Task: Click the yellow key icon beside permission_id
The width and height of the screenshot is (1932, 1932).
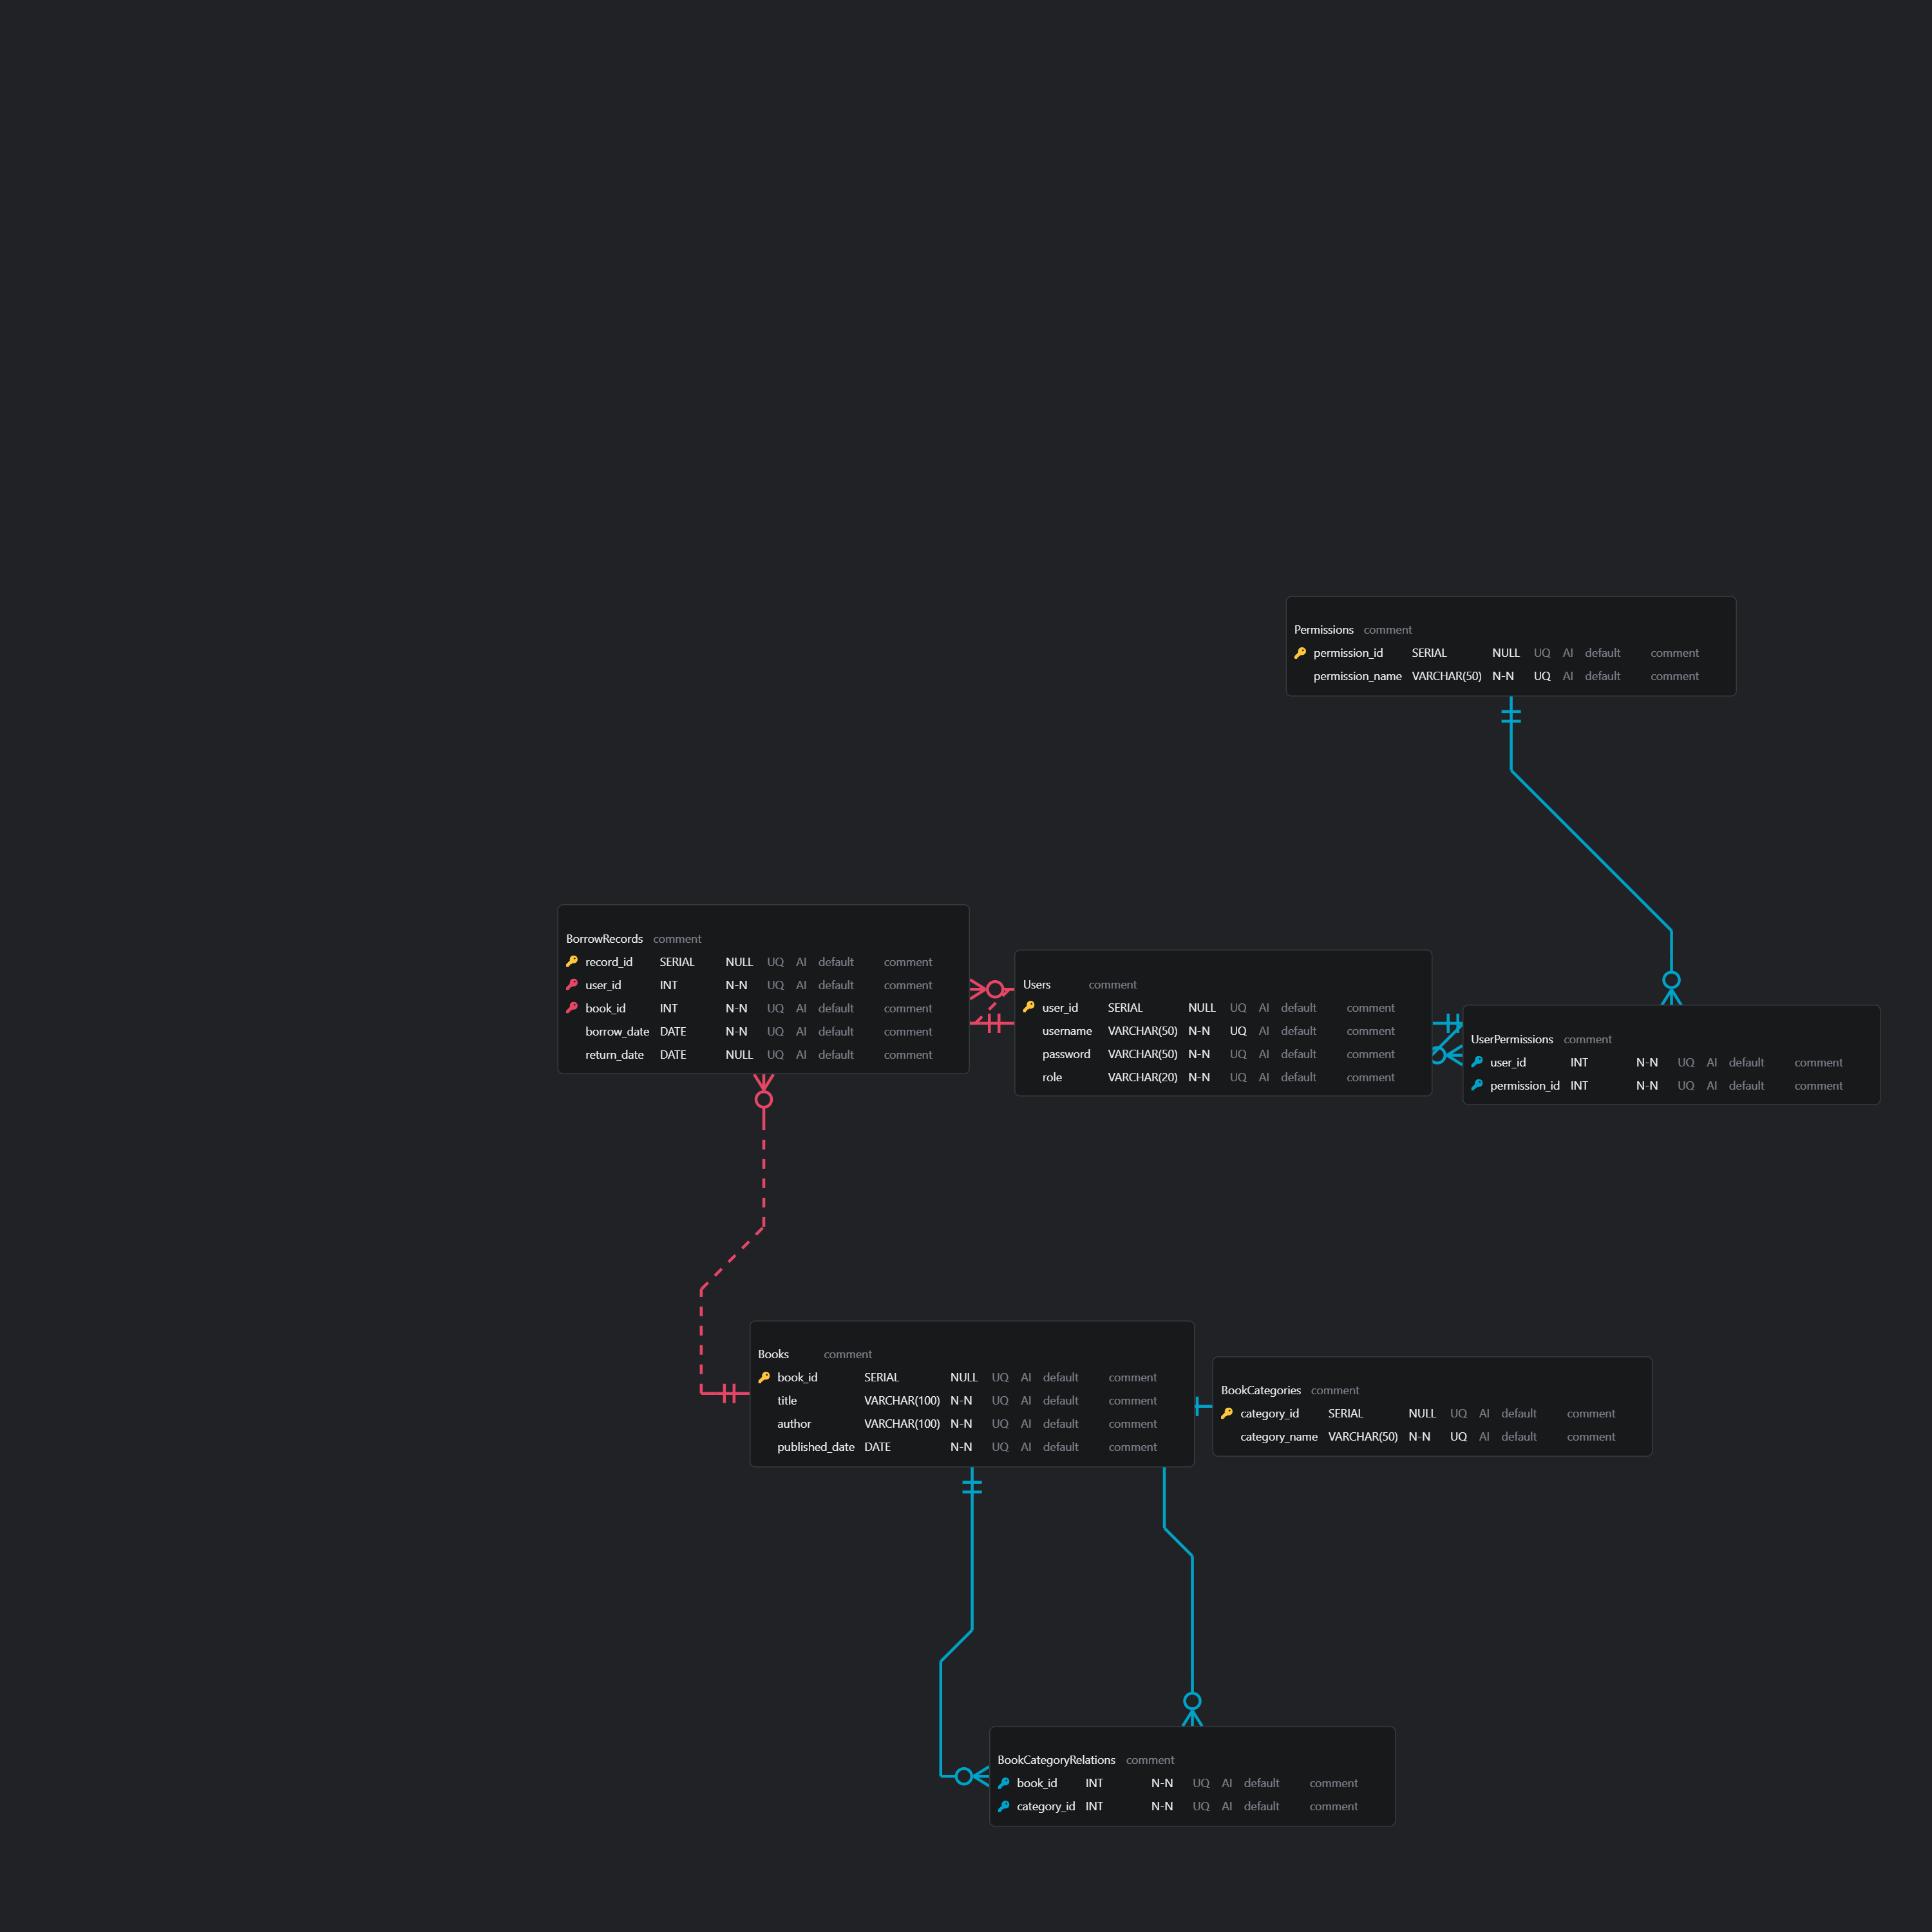Action: (1300, 653)
